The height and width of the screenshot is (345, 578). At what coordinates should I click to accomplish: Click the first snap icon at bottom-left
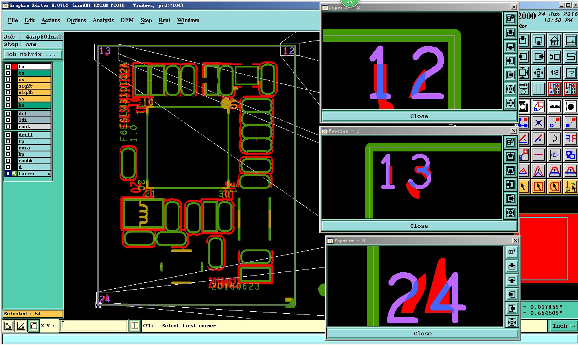8,326
